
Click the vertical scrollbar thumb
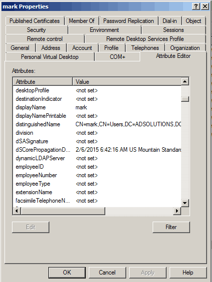pyautogui.click(x=185, y=99)
